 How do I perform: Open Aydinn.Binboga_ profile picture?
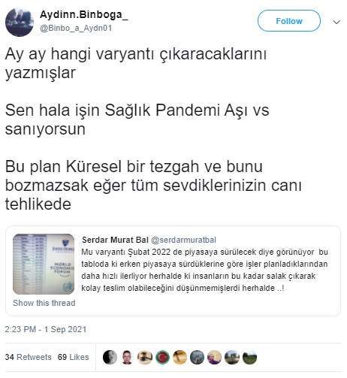tap(20, 23)
